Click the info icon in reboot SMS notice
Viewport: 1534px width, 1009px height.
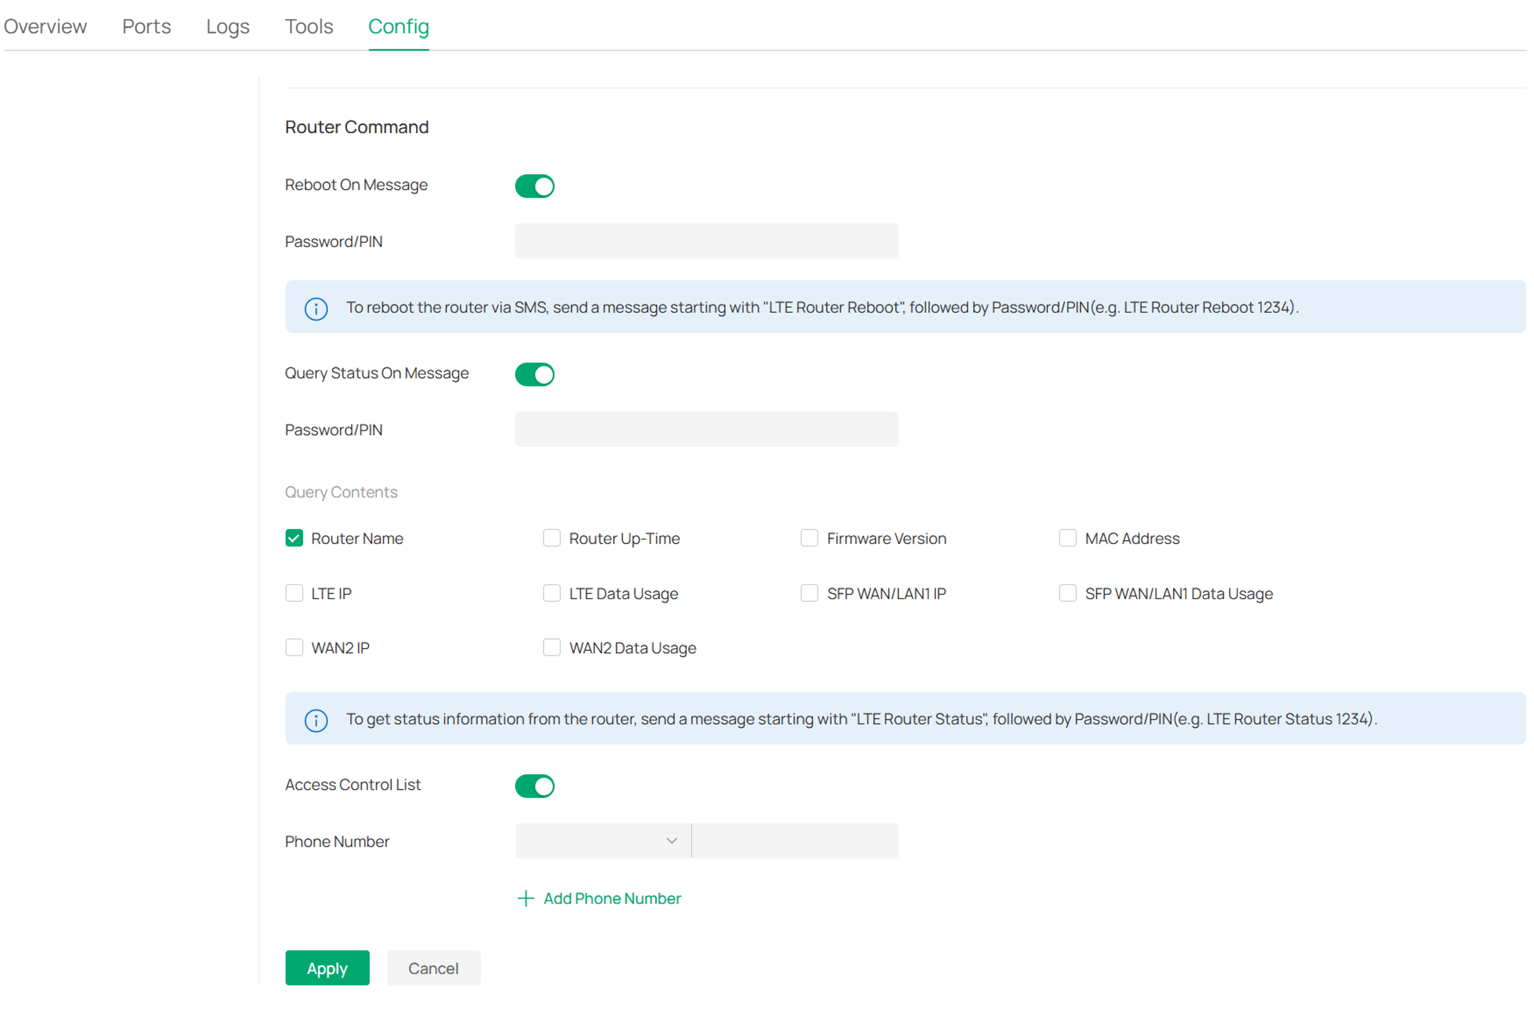coord(316,309)
